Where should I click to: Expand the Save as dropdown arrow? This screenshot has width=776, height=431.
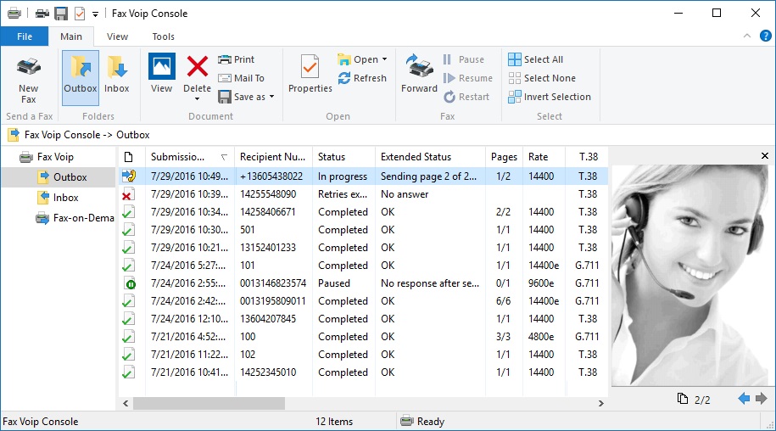271,97
